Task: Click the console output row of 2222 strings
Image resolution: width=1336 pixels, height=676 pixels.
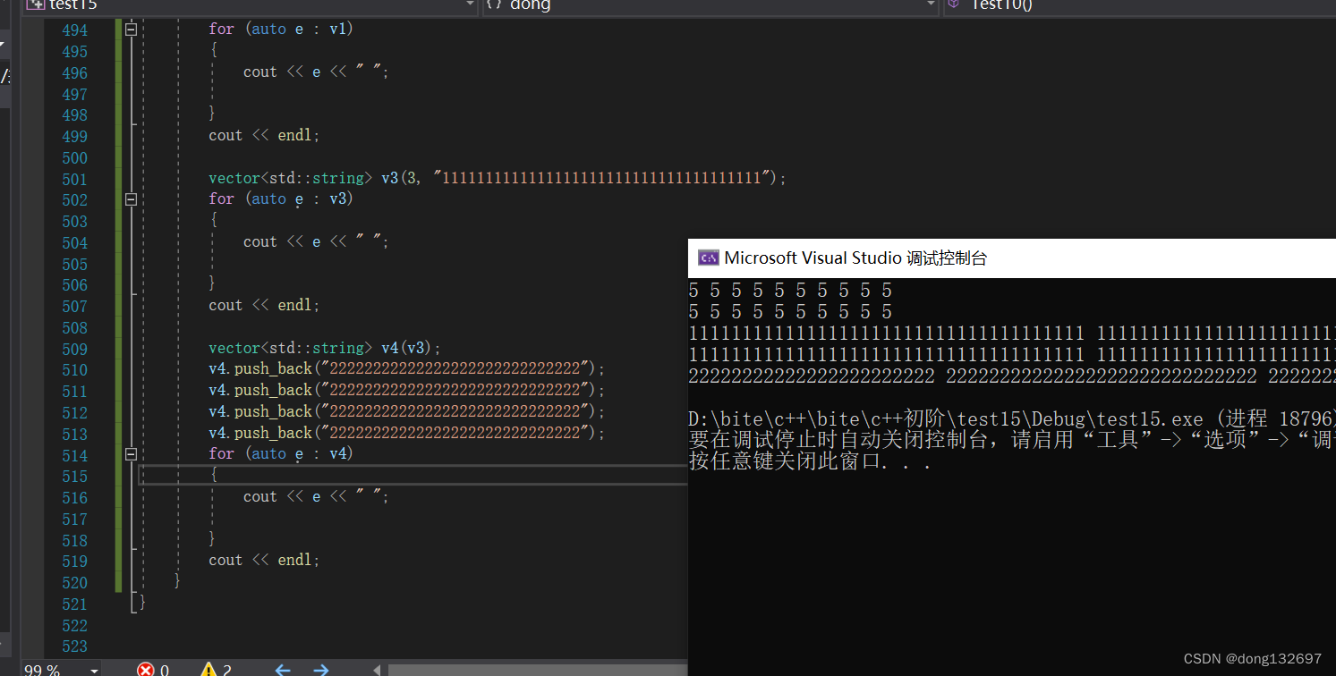Action: tap(1012, 376)
